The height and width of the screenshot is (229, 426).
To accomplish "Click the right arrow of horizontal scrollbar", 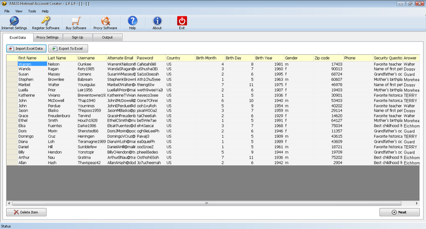I will coord(417,203).
